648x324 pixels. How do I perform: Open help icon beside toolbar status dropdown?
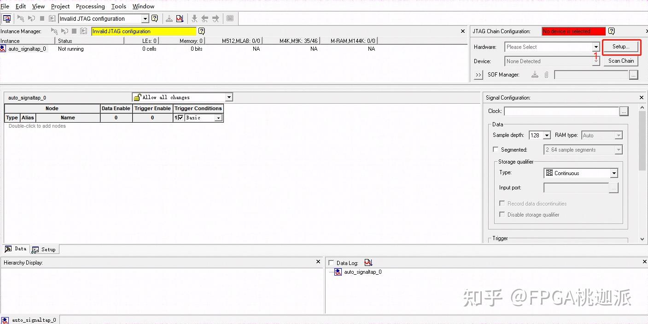click(155, 19)
